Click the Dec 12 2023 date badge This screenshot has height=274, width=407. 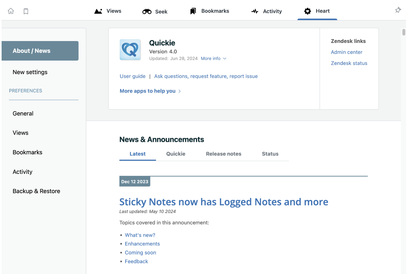(x=135, y=182)
